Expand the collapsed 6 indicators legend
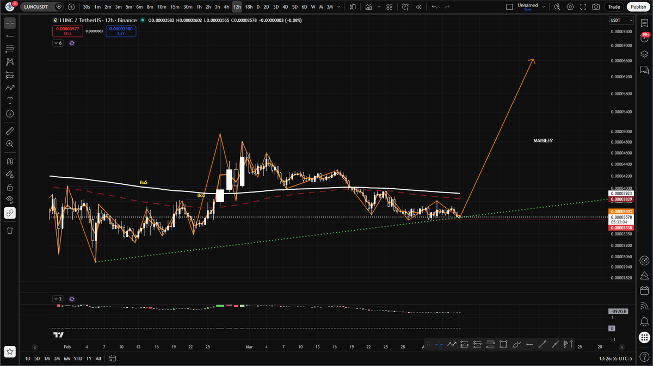 58,42
